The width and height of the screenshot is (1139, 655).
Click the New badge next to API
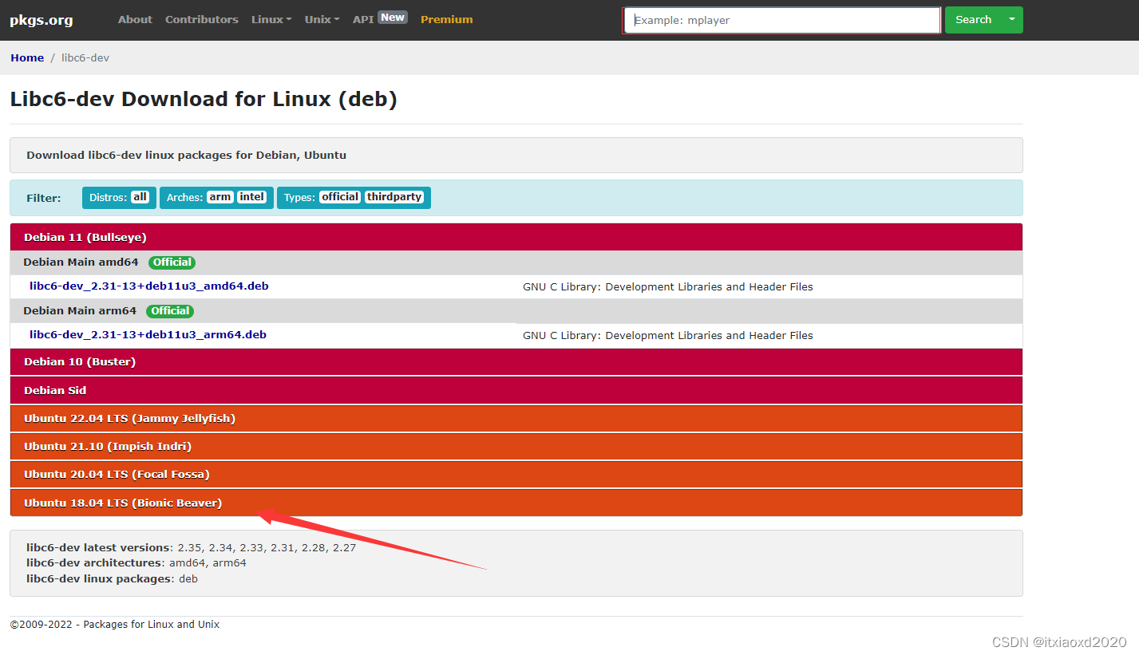pos(393,17)
